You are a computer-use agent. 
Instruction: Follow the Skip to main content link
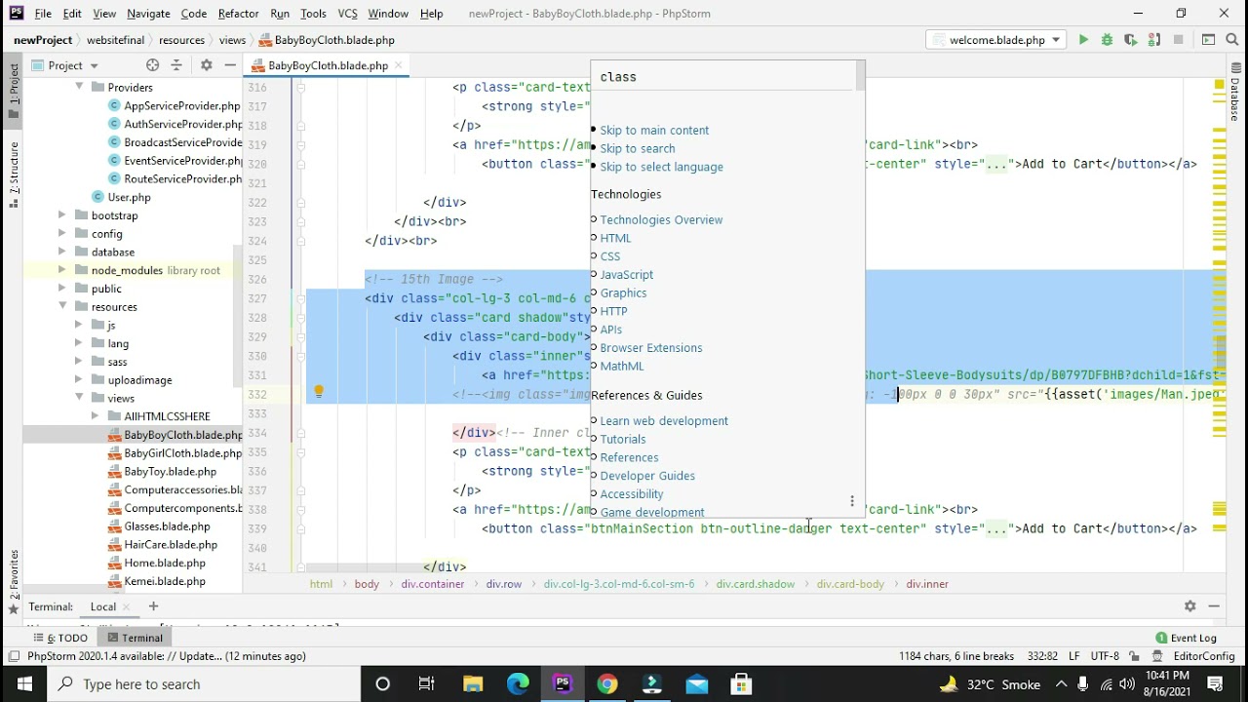tap(654, 131)
